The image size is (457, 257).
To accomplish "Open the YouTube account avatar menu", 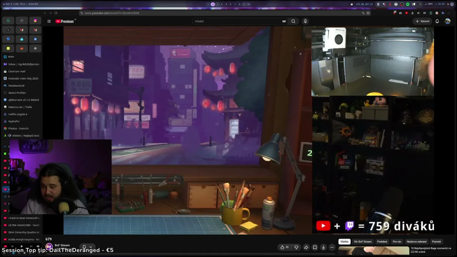I will click(x=447, y=21).
